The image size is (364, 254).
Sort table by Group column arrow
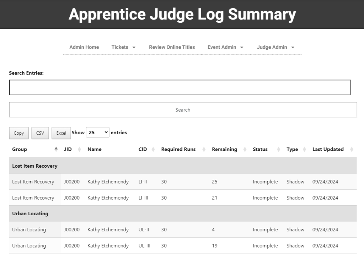[56, 150]
